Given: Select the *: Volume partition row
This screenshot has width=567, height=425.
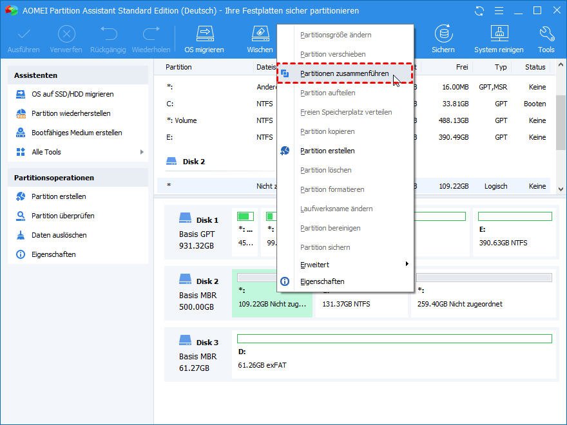Looking at the screenshot, I should point(354,120).
